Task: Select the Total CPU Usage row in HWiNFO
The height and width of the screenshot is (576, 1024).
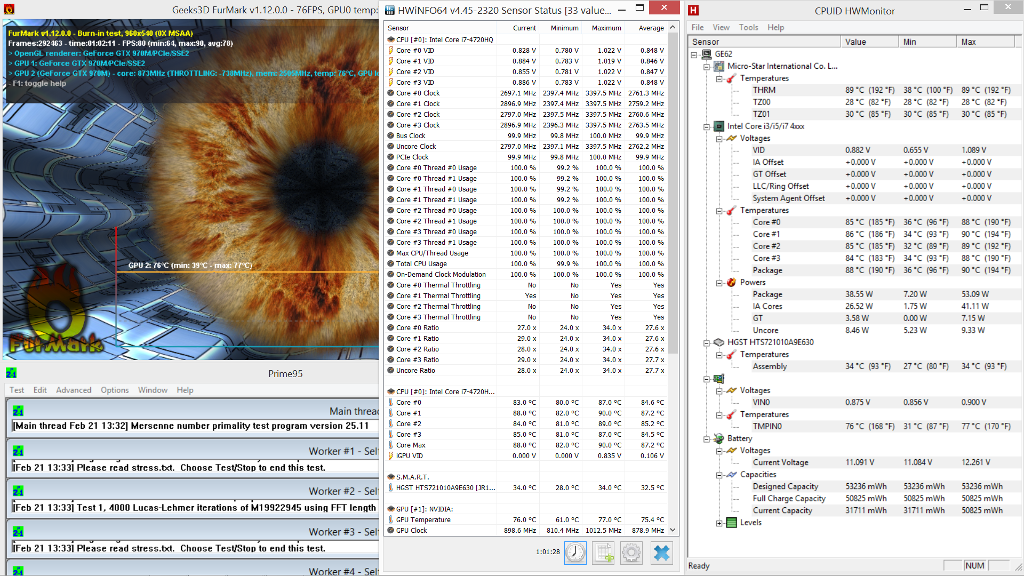Action: pos(526,263)
